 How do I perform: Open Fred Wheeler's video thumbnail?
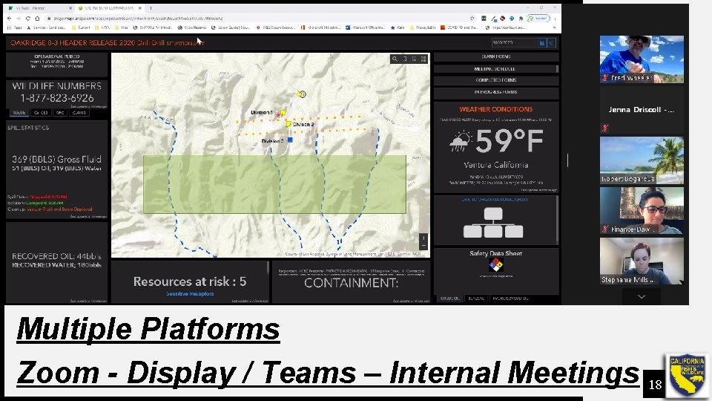641,59
